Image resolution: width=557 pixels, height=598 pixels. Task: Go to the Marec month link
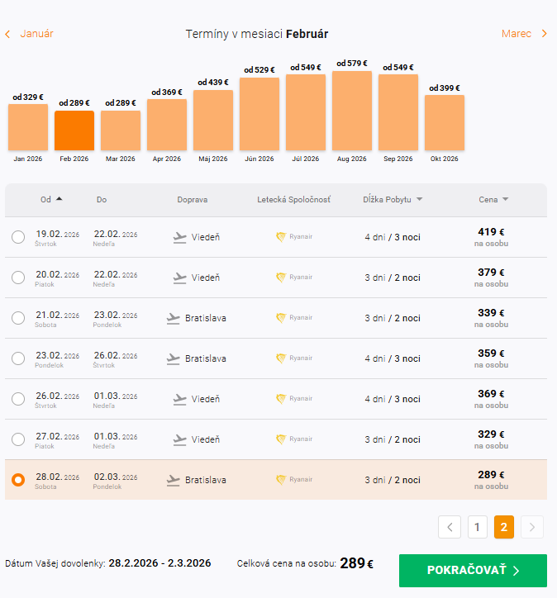[x=517, y=34]
